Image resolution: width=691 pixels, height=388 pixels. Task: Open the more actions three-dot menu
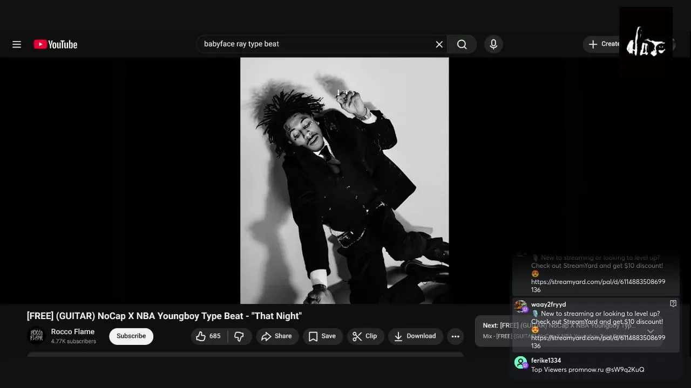(456, 336)
